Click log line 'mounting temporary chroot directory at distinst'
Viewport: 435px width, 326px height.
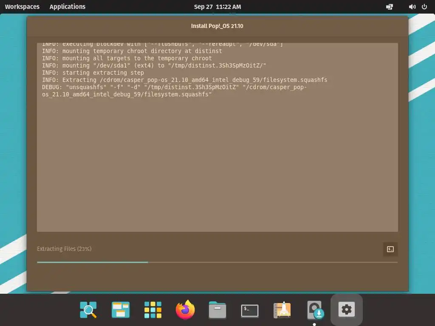tap(132, 51)
